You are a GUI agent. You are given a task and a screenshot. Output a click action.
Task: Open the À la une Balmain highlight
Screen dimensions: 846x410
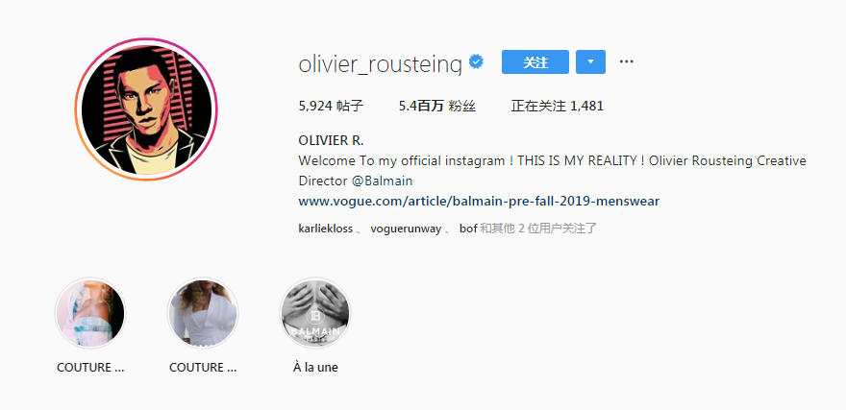click(x=315, y=313)
